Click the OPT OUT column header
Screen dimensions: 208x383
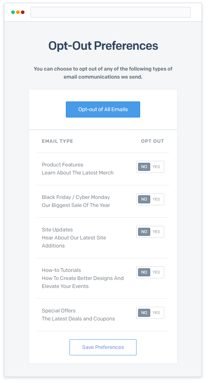[x=153, y=141]
